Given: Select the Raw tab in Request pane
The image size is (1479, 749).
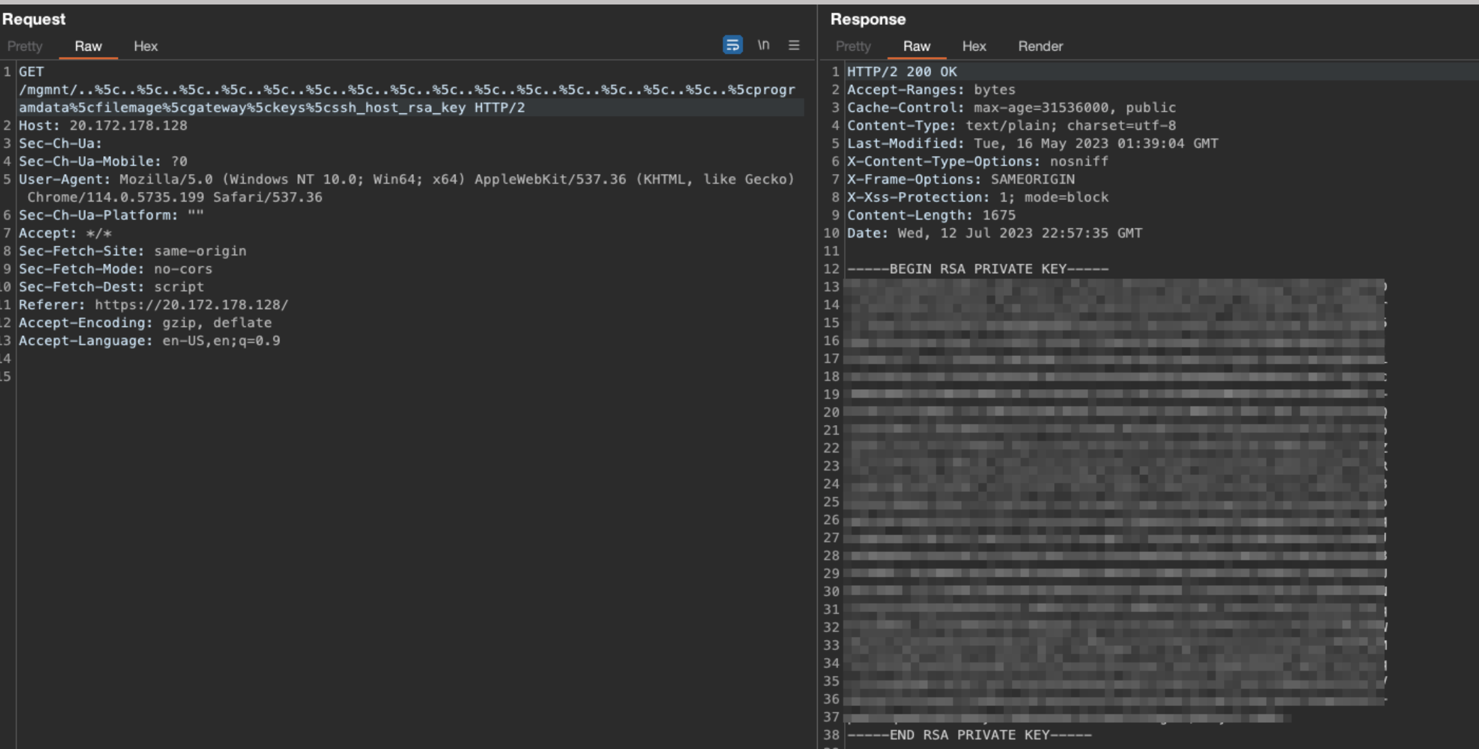Looking at the screenshot, I should 88,46.
